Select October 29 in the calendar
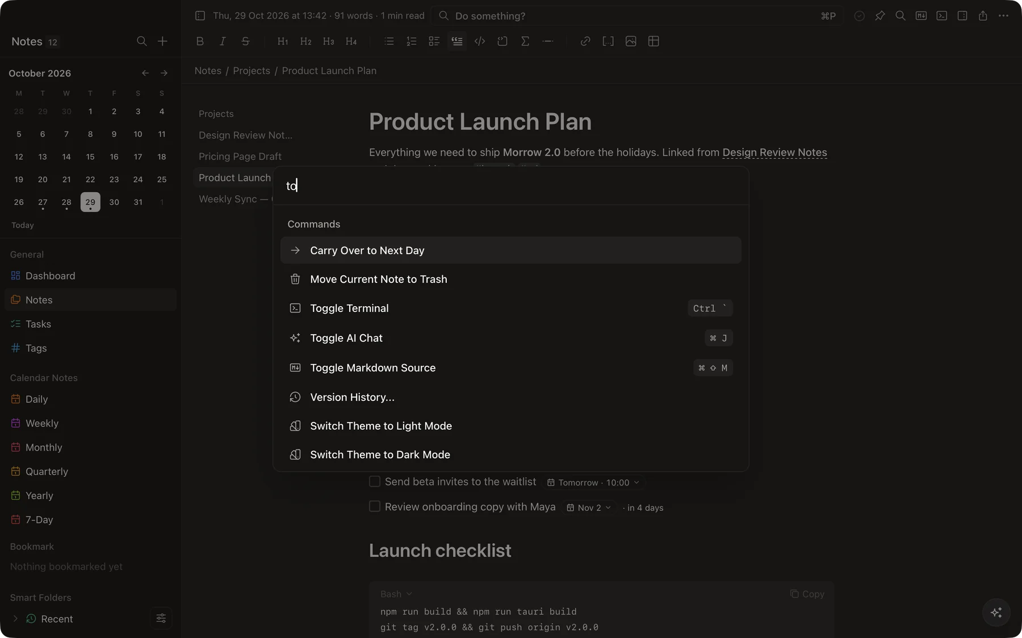Viewport: 1022px width, 638px height. pyautogui.click(x=90, y=202)
